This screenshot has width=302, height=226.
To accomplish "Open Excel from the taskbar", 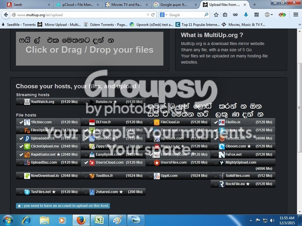I will point(99,220).
